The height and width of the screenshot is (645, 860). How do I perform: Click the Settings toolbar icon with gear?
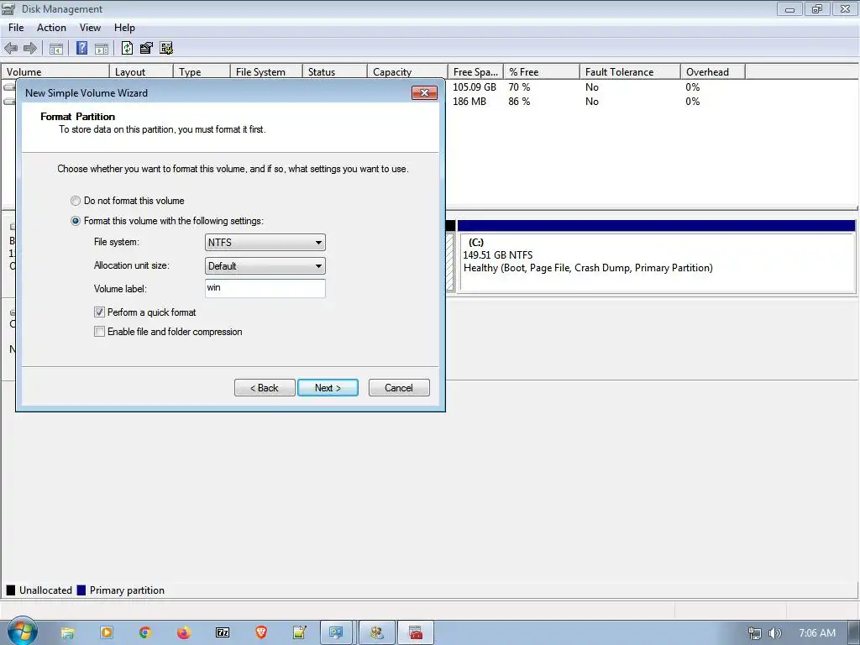point(166,48)
